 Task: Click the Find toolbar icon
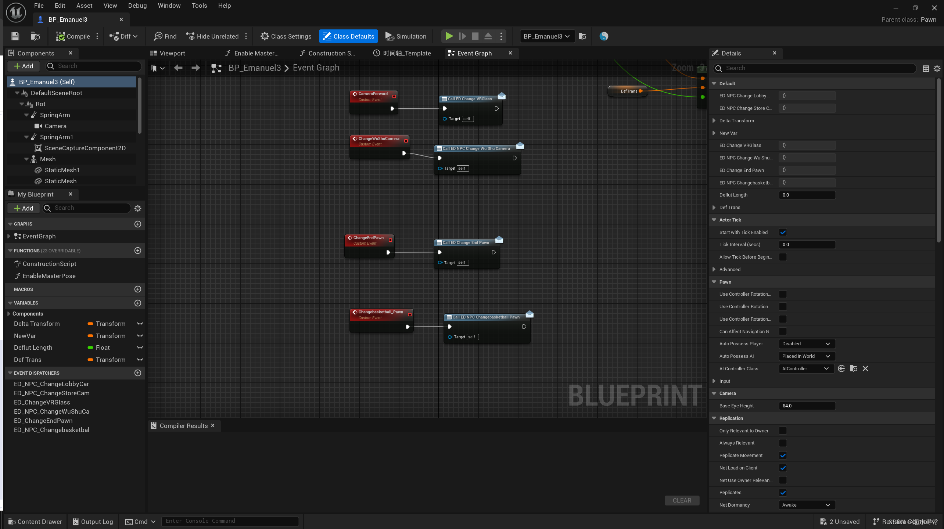[165, 36]
